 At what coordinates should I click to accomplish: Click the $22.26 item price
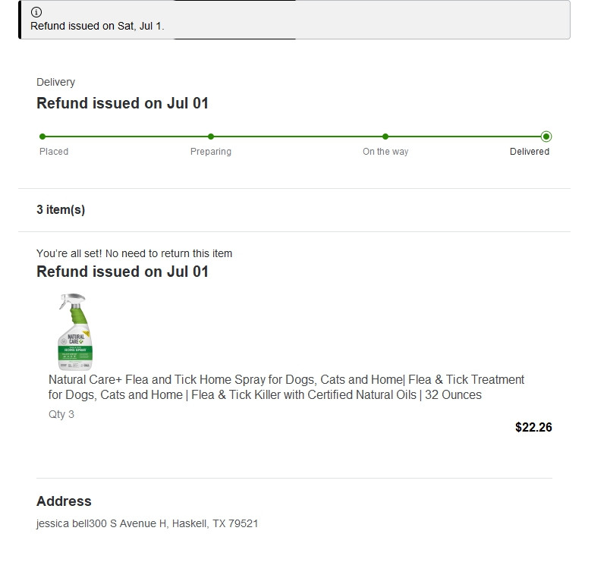coord(533,427)
